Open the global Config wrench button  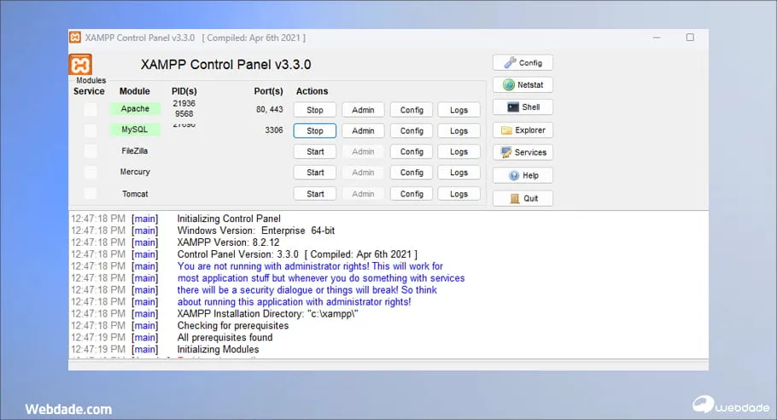point(523,63)
